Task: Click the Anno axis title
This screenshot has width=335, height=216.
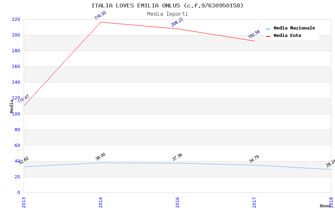Action: [x=325, y=206]
